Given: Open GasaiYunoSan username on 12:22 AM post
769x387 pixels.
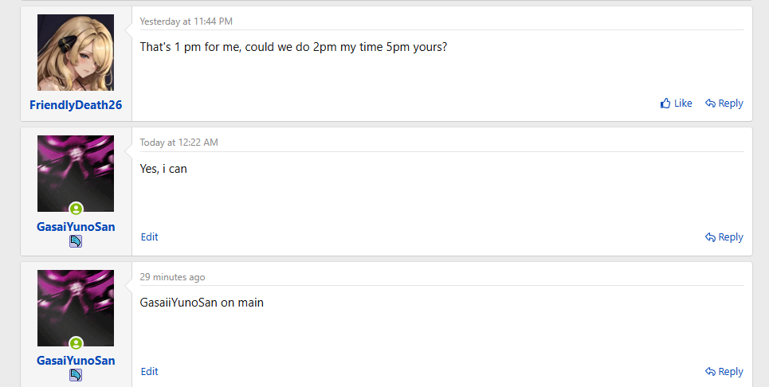Looking at the screenshot, I should click(76, 227).
